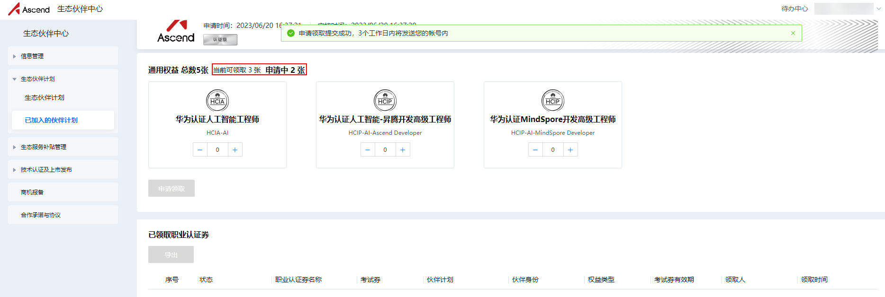Click 生态伙伴中心 sidebar title
Screen dimensions: 885x297
point(46,33)
